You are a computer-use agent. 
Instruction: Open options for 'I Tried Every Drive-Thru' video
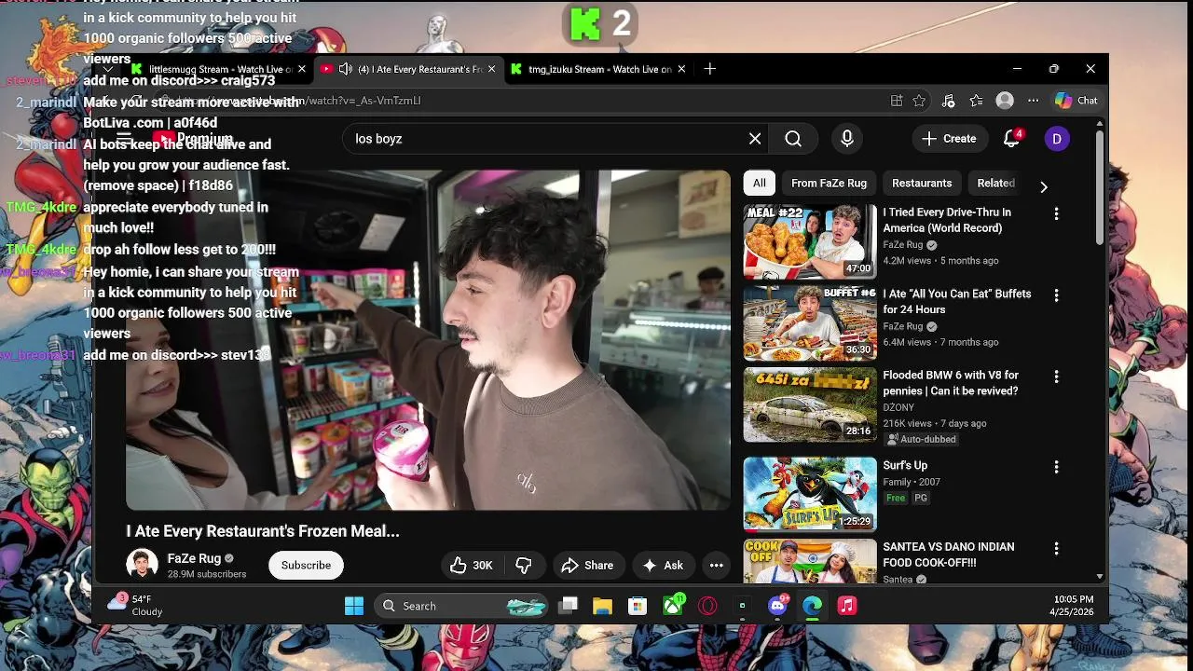(x=1056, y=213)
